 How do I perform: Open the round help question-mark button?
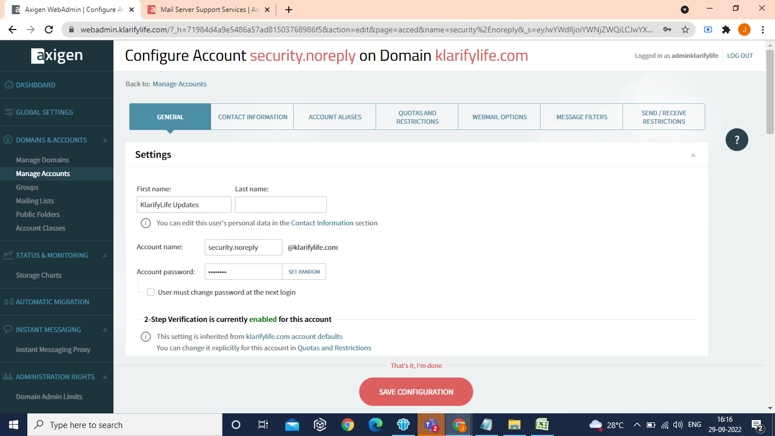click(737, 140)
